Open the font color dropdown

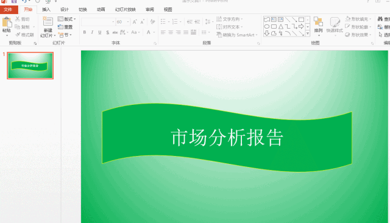pos(154,32)
